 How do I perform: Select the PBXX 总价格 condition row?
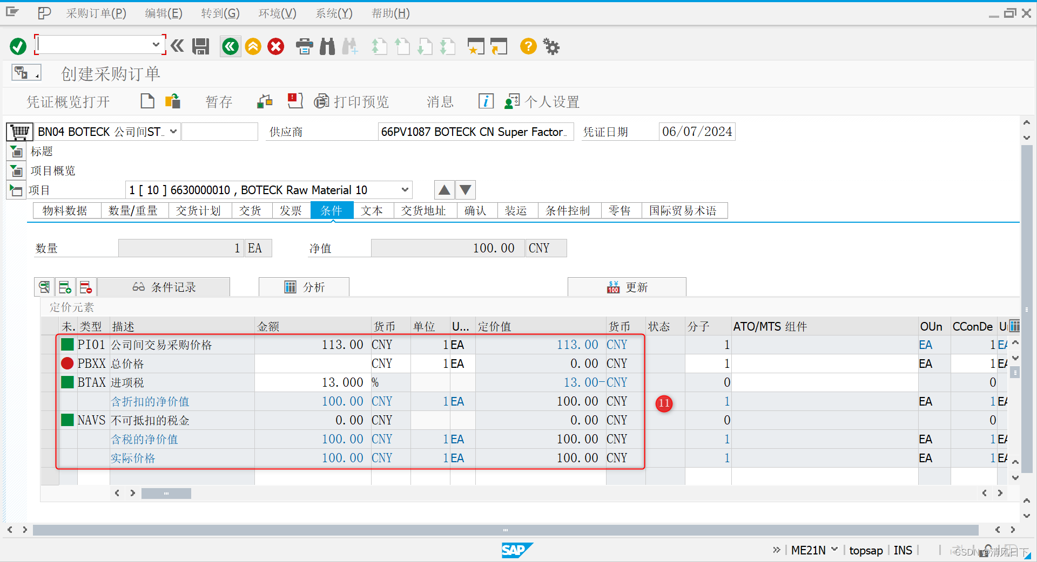pos(49,364)
